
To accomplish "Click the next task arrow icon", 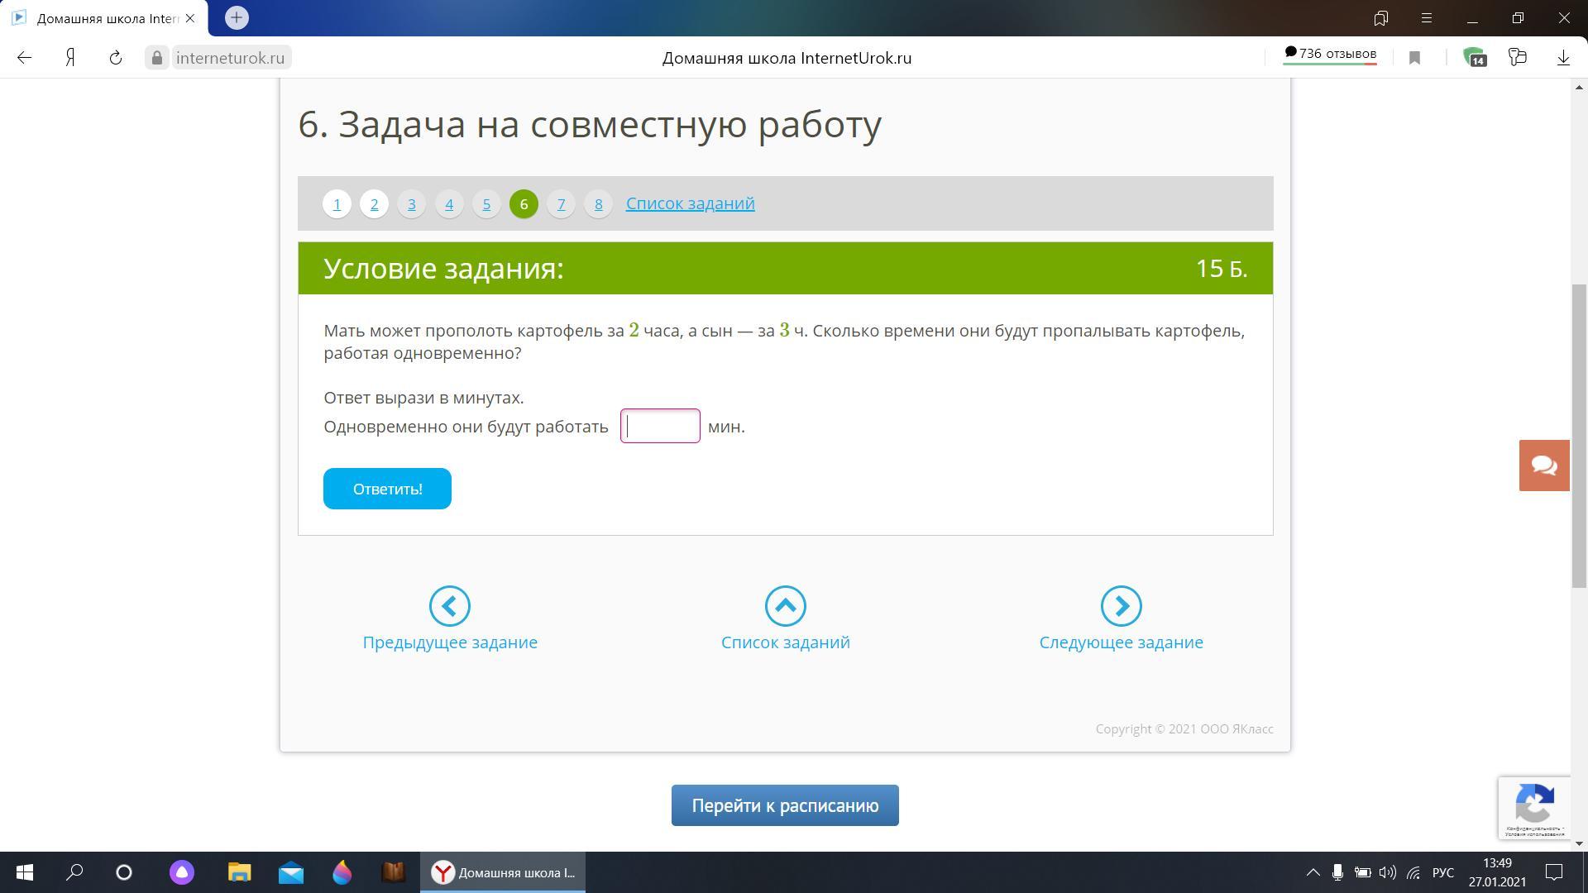I will [1121, 606].
